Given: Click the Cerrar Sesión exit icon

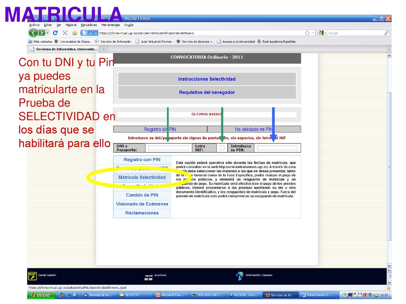Looking at the screenshot, I should coord(33,276).
